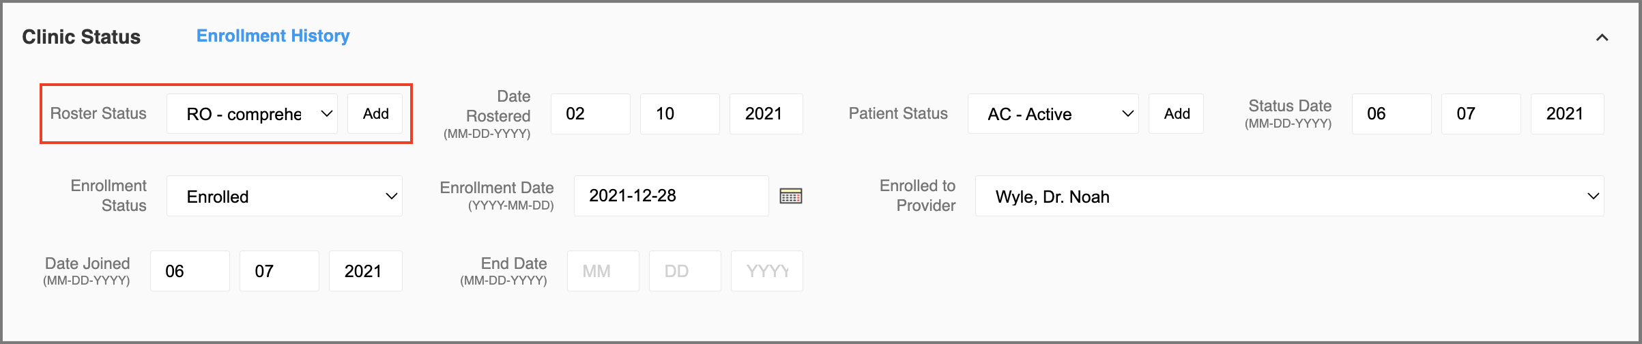Click the Enrollment Date text field
Viewport: 1642px width, 344px height.
coord(672,196)
